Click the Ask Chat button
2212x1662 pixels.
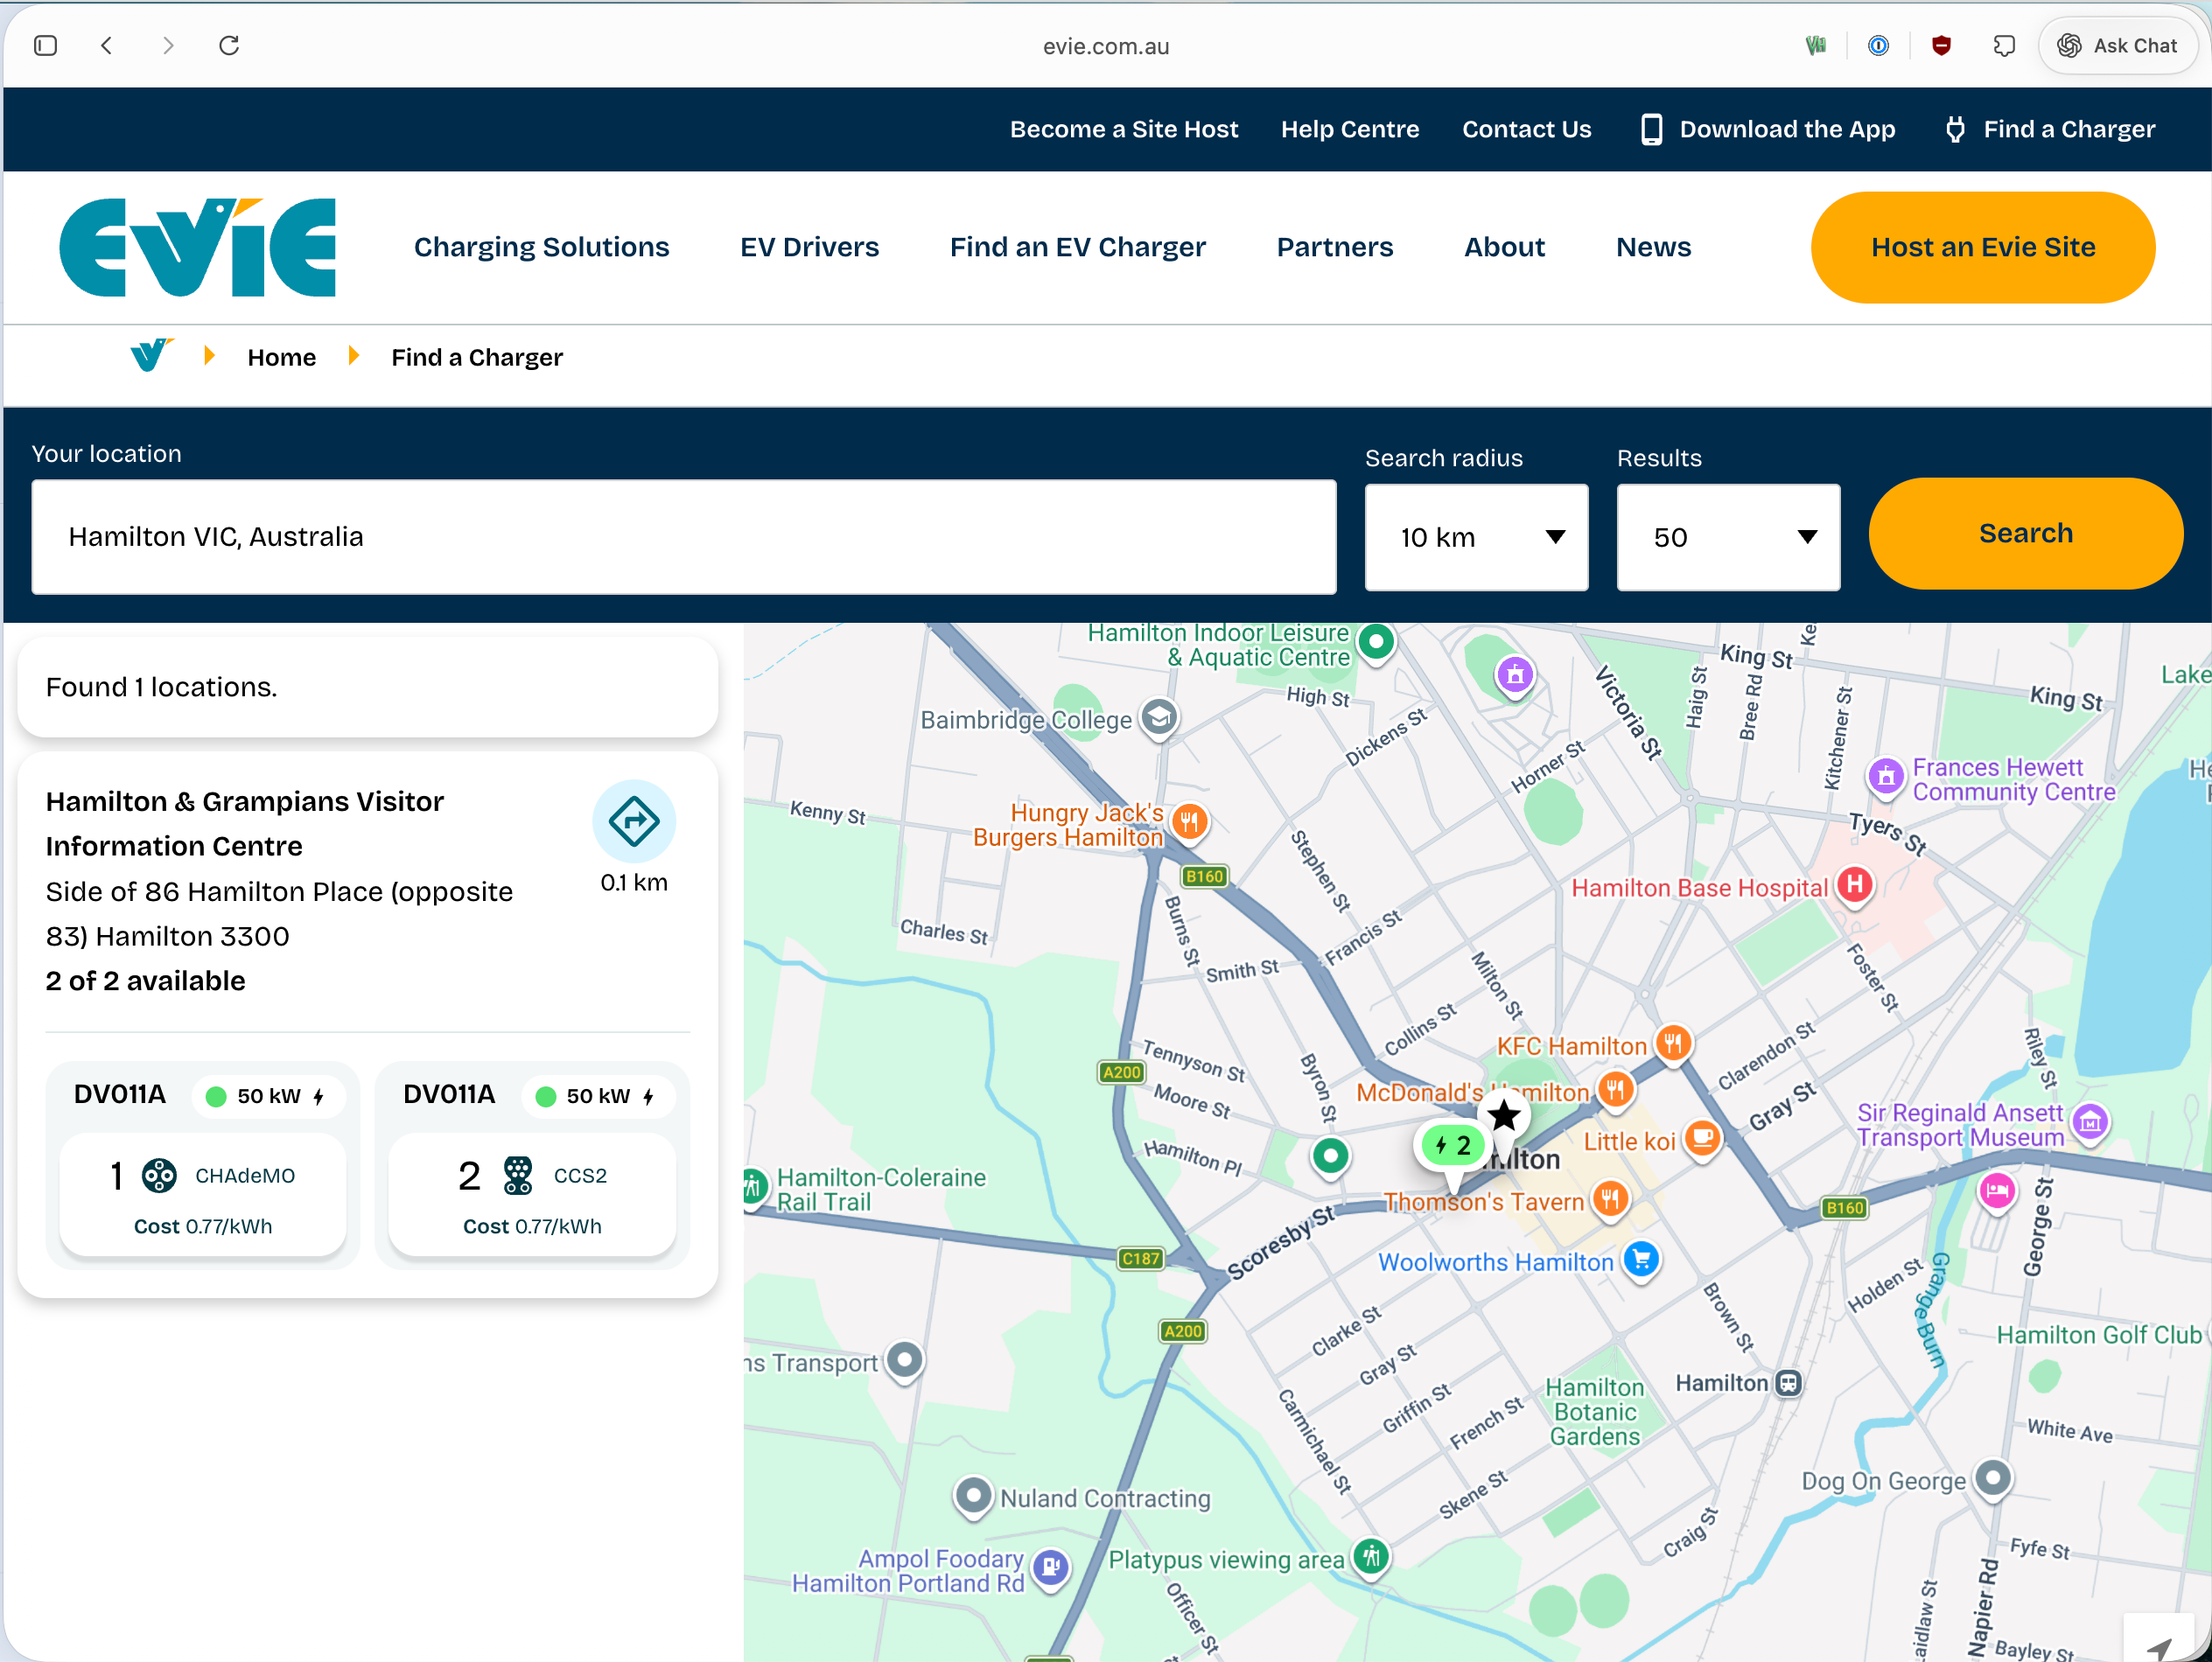coord(2117,45)
